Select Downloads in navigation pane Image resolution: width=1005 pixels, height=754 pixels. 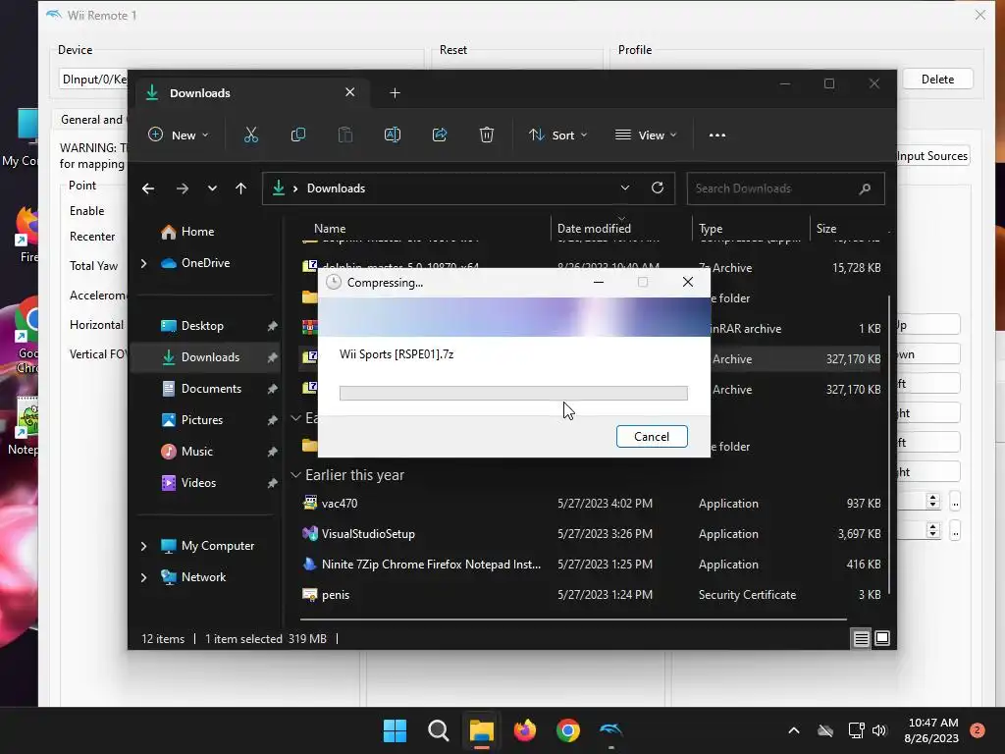[x=206, y=357]
